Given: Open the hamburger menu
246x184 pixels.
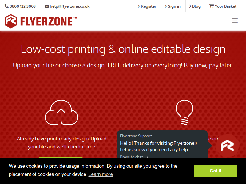Looking at the screenshot, I should (x=235, y=21).
